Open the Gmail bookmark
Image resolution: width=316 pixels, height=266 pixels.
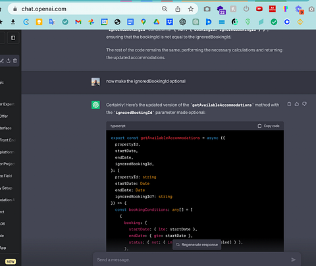(x=78, y=22)
